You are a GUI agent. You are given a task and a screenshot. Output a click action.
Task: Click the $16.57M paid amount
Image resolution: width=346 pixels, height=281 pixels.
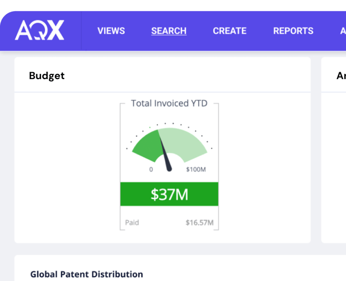[199, 222]
